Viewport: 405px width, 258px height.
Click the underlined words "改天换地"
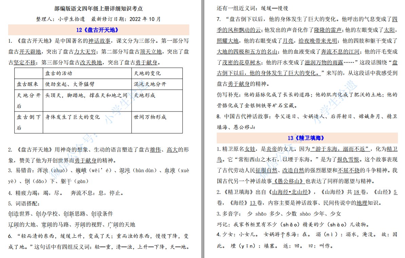click(91, 62)
